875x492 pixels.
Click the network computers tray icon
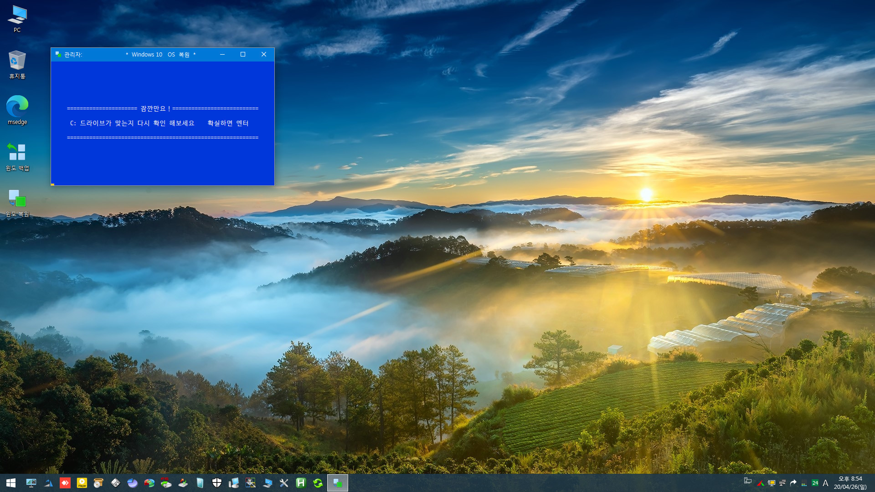click(x=748, y=481)
